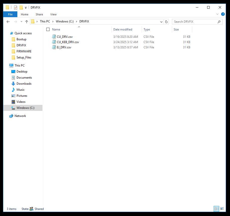This screenshot has width=230, height=216.
Task: Select the CU_KEB_DRV.csv file icon
Action: pos(54,42)
